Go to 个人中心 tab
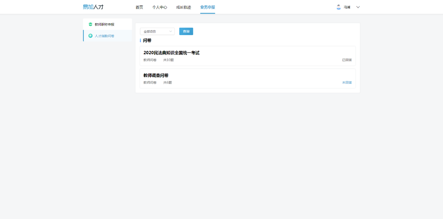This screenshot has width=443, height=219. (x=160, y=8)
